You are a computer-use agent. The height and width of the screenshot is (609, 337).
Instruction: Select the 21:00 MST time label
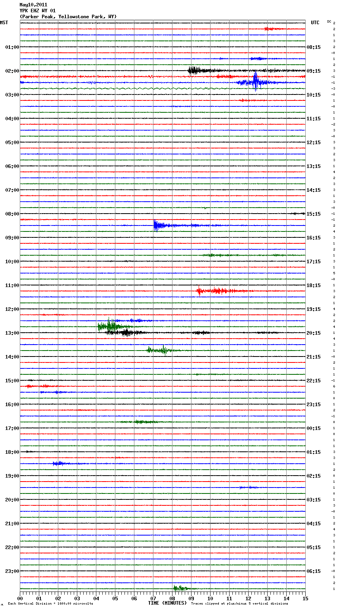click(12, 524)
